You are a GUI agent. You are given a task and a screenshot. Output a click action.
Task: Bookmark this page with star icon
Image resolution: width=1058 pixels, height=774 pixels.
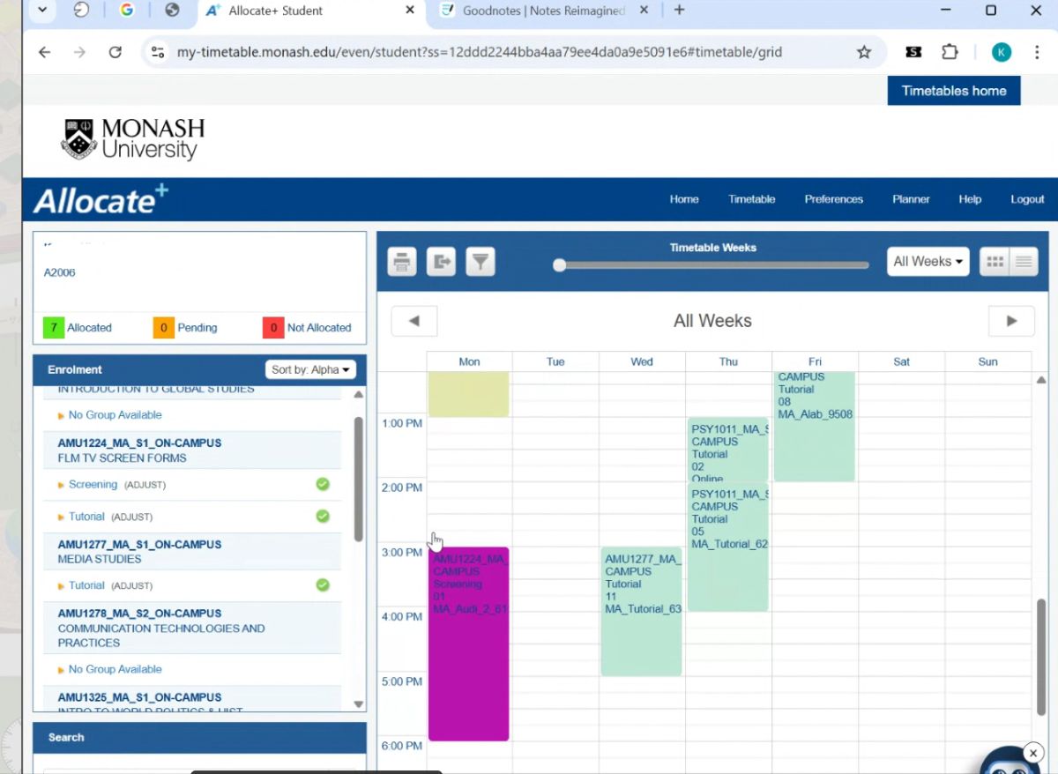[864, 52]
